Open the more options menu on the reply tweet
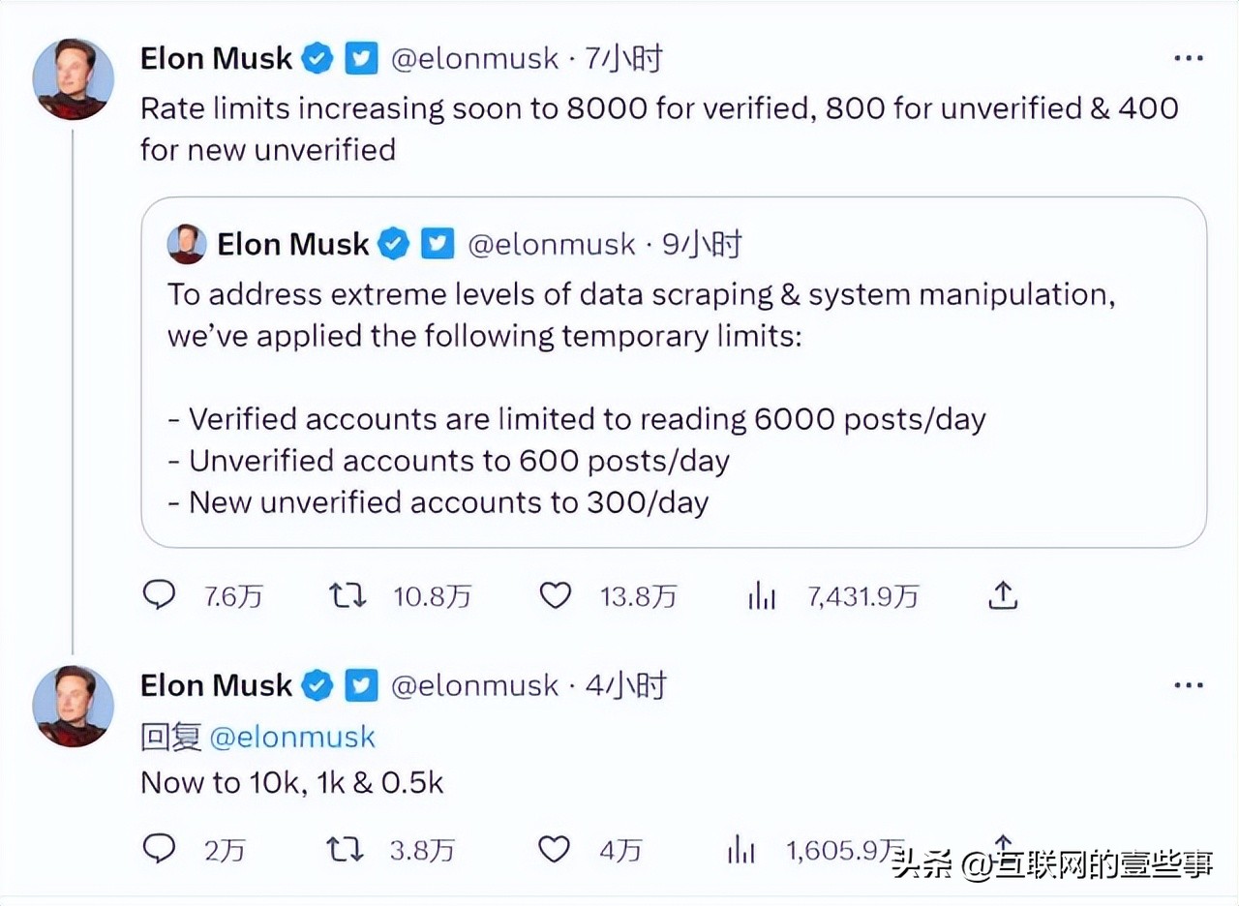 tap(1188, 685)
